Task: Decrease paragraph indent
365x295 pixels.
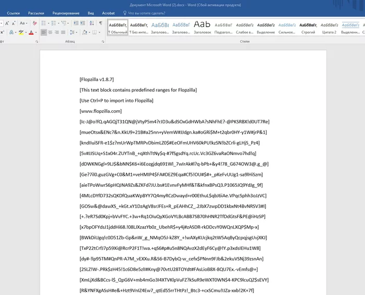Action: pyautogui.click(x=76, y=23)
